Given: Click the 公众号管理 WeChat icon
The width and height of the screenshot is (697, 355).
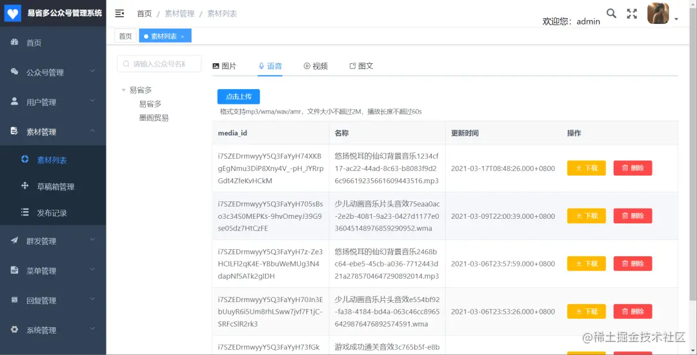Looking at the screenshot, I should point(14,72).
